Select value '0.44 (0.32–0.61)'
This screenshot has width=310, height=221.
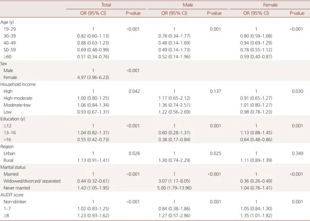[x=93, y=181]
